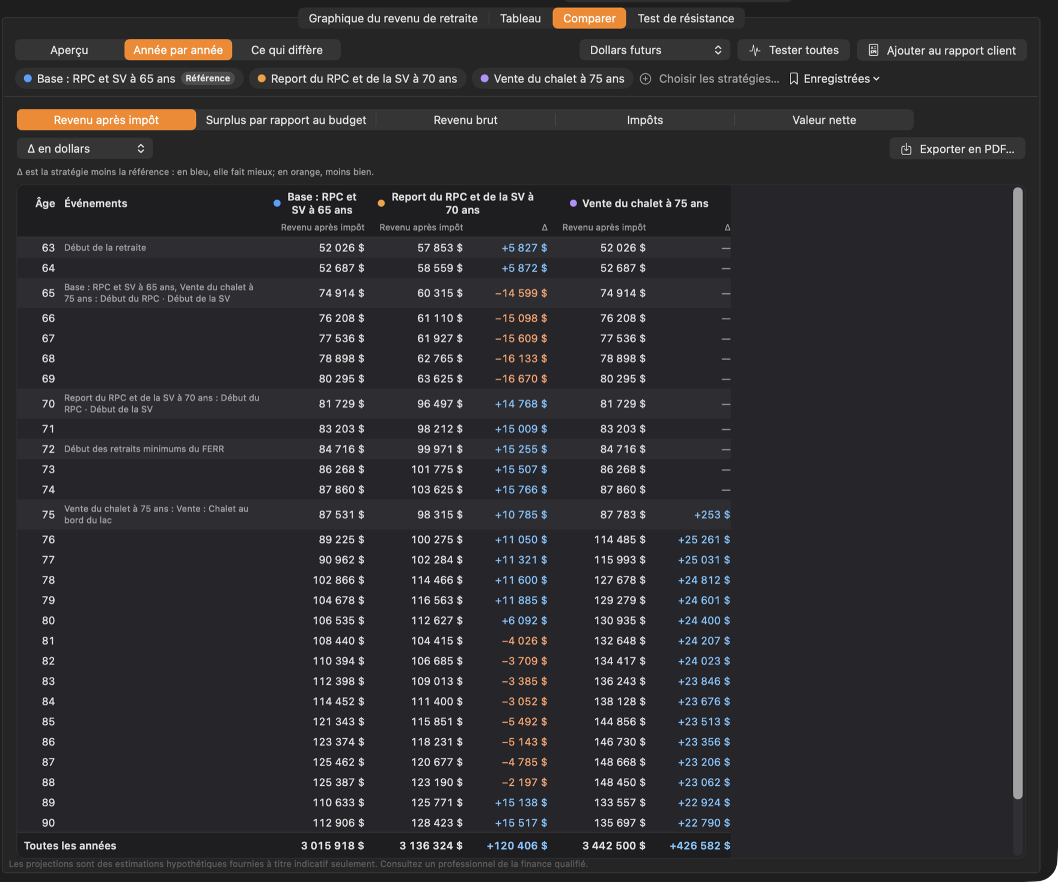Select the Année par année view

(178, 50)
